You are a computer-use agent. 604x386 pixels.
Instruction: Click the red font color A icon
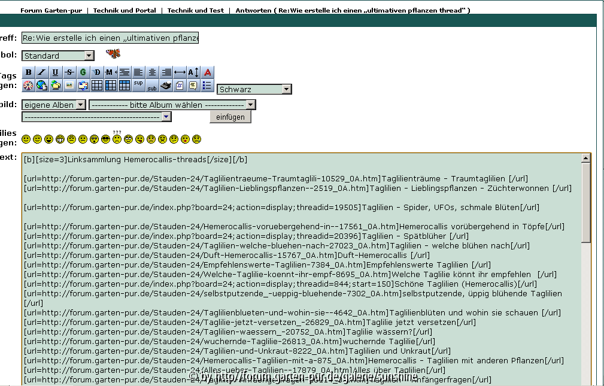[x=208, y=72]
